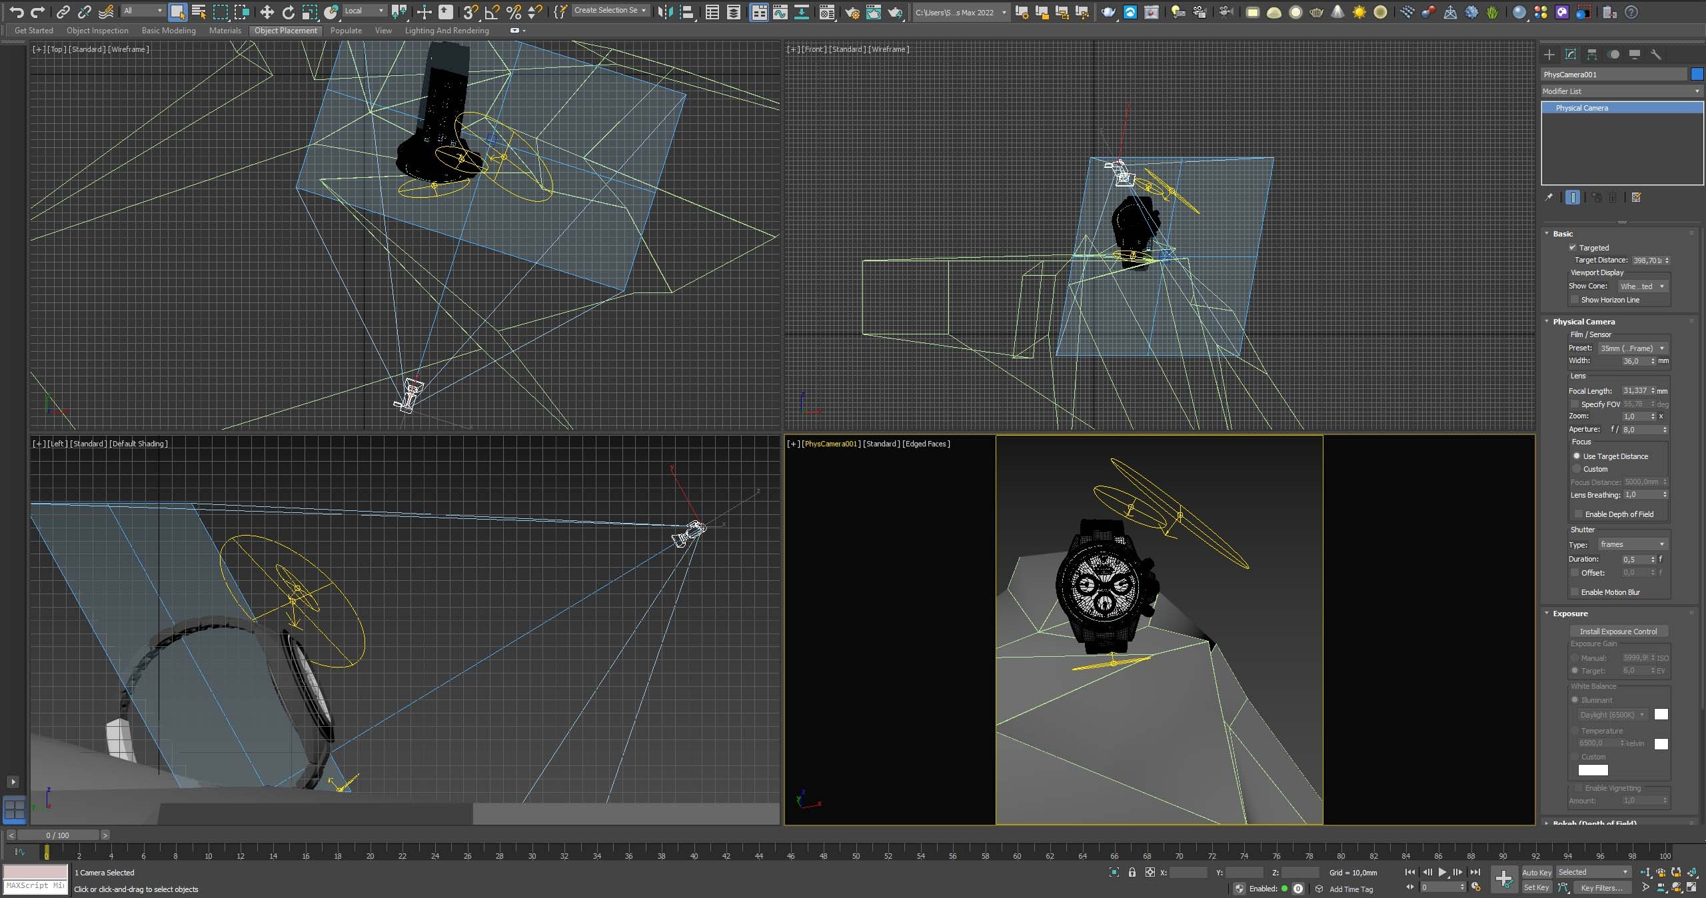Click the Render Production teapot icon
Viewport: 1706px width, 898px height.
coord(895,12)
